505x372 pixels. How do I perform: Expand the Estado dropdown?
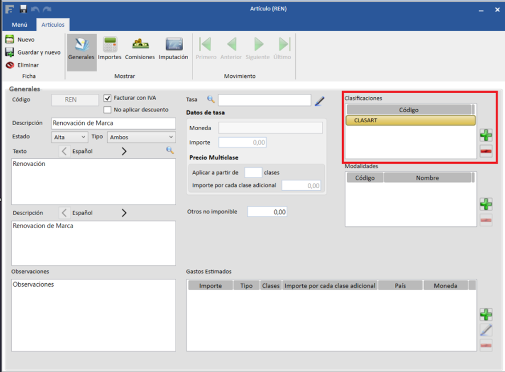tap(70, 137)
